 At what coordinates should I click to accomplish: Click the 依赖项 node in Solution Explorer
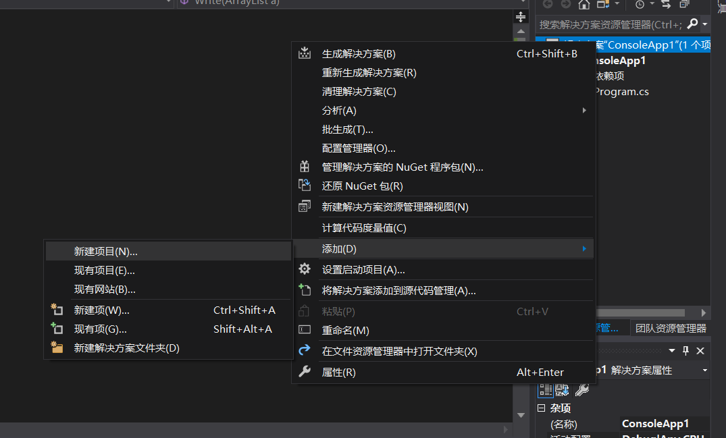click(610, 76)
